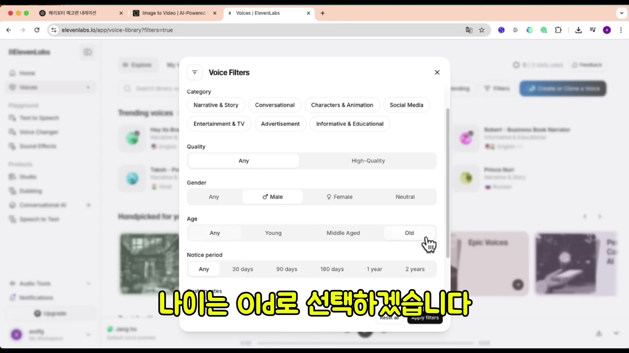
Task: Open the tab search dropdown arrow
Action: click(x=622, y=13)
